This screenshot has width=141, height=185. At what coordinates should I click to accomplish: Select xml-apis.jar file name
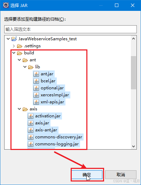point(52,102)
